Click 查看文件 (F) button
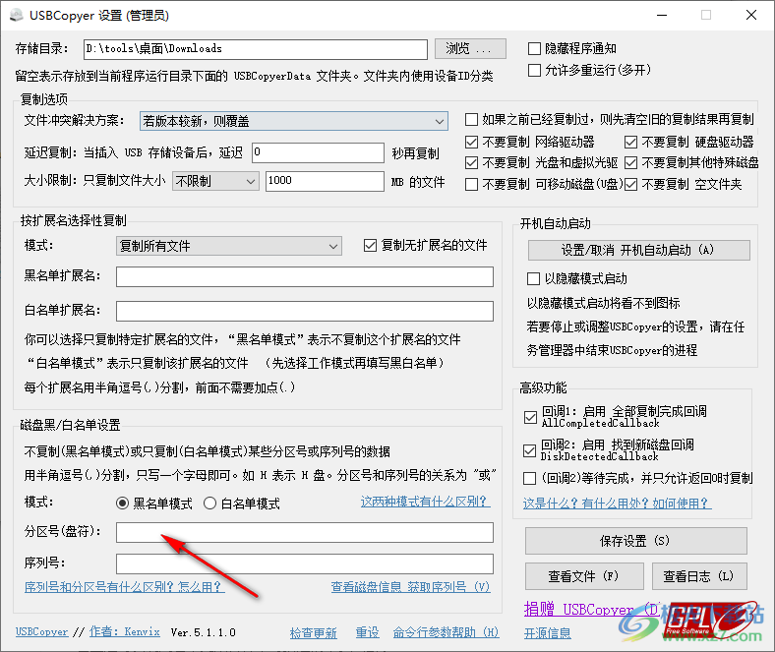Image resolution: width=775 pixels, height=652 pixels. coord(584,576)
